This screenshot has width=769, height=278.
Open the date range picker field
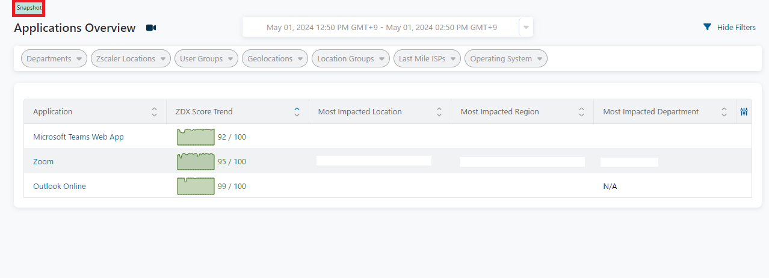coord(381,27)
